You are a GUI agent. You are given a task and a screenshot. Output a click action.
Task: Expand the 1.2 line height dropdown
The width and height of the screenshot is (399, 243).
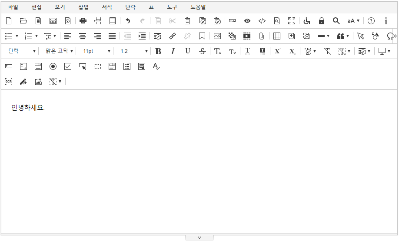[134, 51]
